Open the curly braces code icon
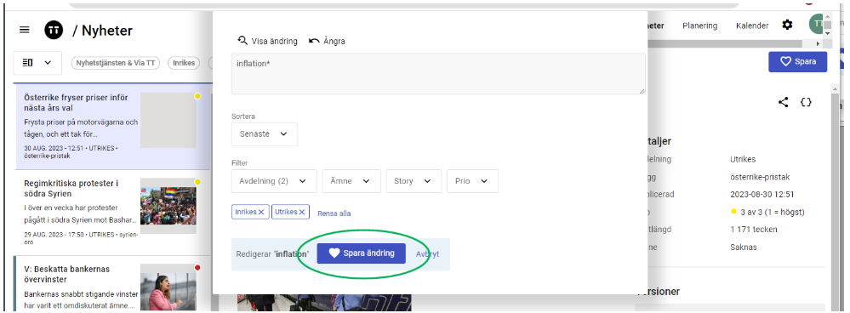This screenshot has height=313, width=850. (x=806, y=102)
